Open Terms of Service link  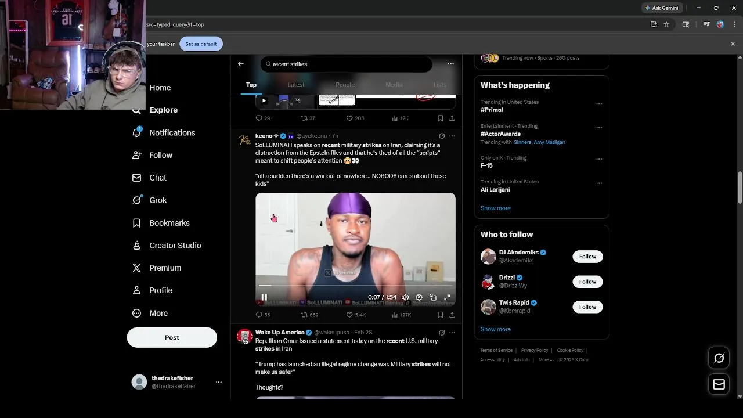pyautogui.click(x=496, y=351)
